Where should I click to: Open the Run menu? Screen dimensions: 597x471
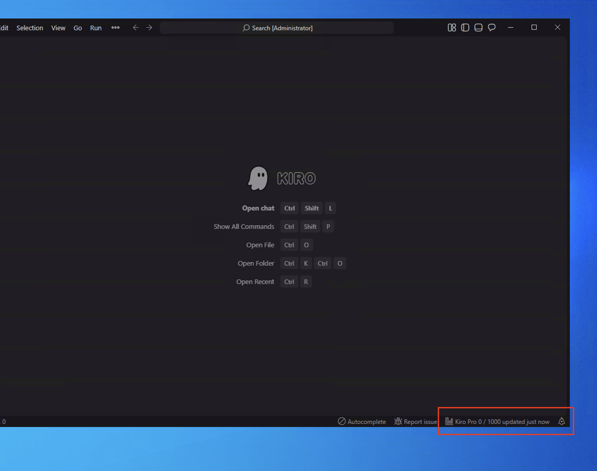click(x=96, y=28)
